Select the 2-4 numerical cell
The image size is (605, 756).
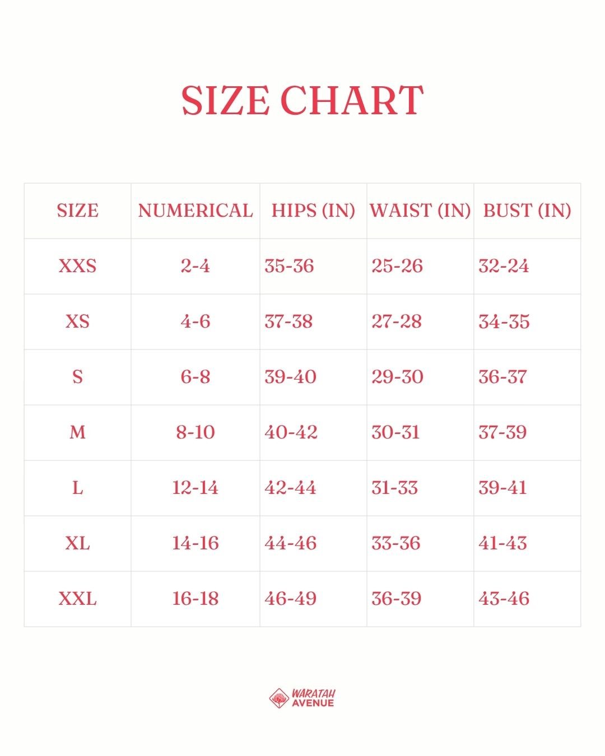pyautogui.click(x=196, y=266)
